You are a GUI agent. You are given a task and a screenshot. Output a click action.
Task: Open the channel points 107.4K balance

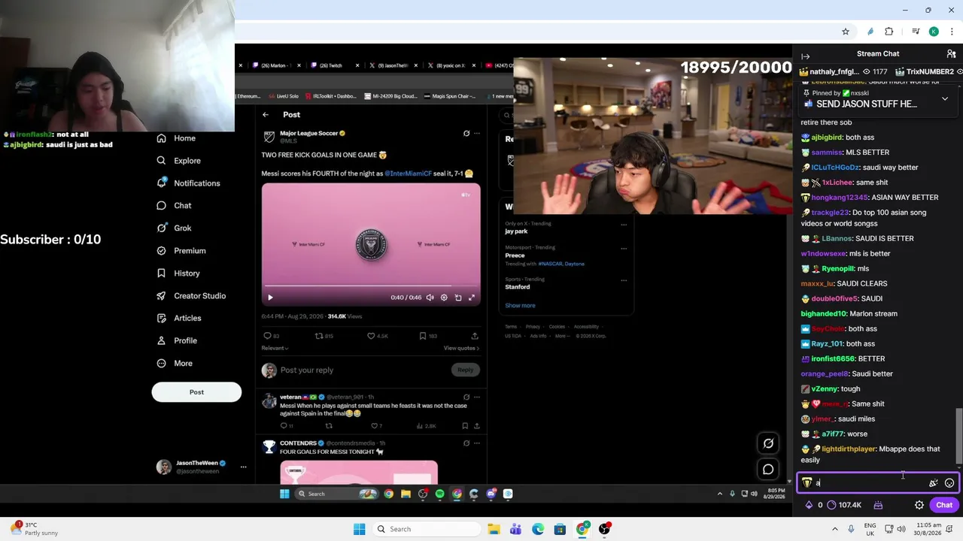click(843, 505)
